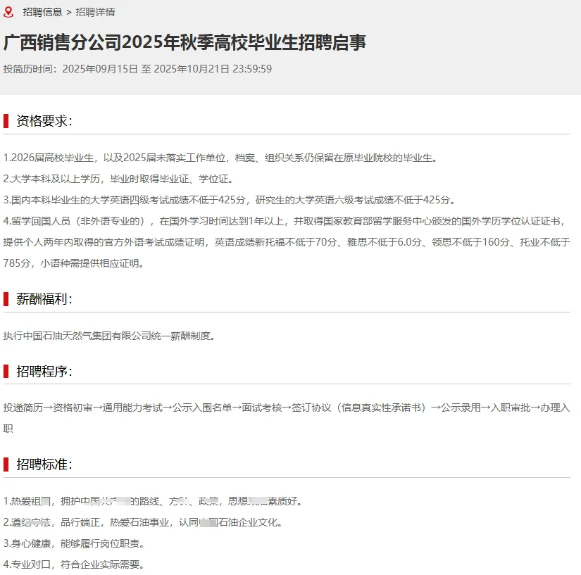Click the 薪酬福利 section heading

pyautogui.click(x=44, y=299)
